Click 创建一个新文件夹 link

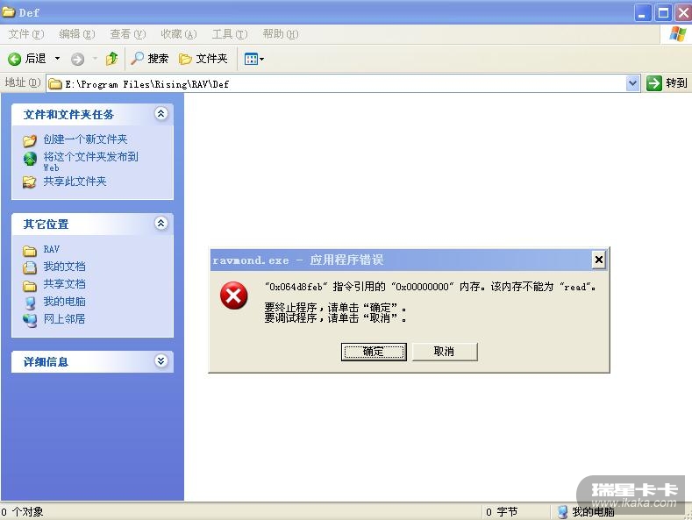point(86,139)
